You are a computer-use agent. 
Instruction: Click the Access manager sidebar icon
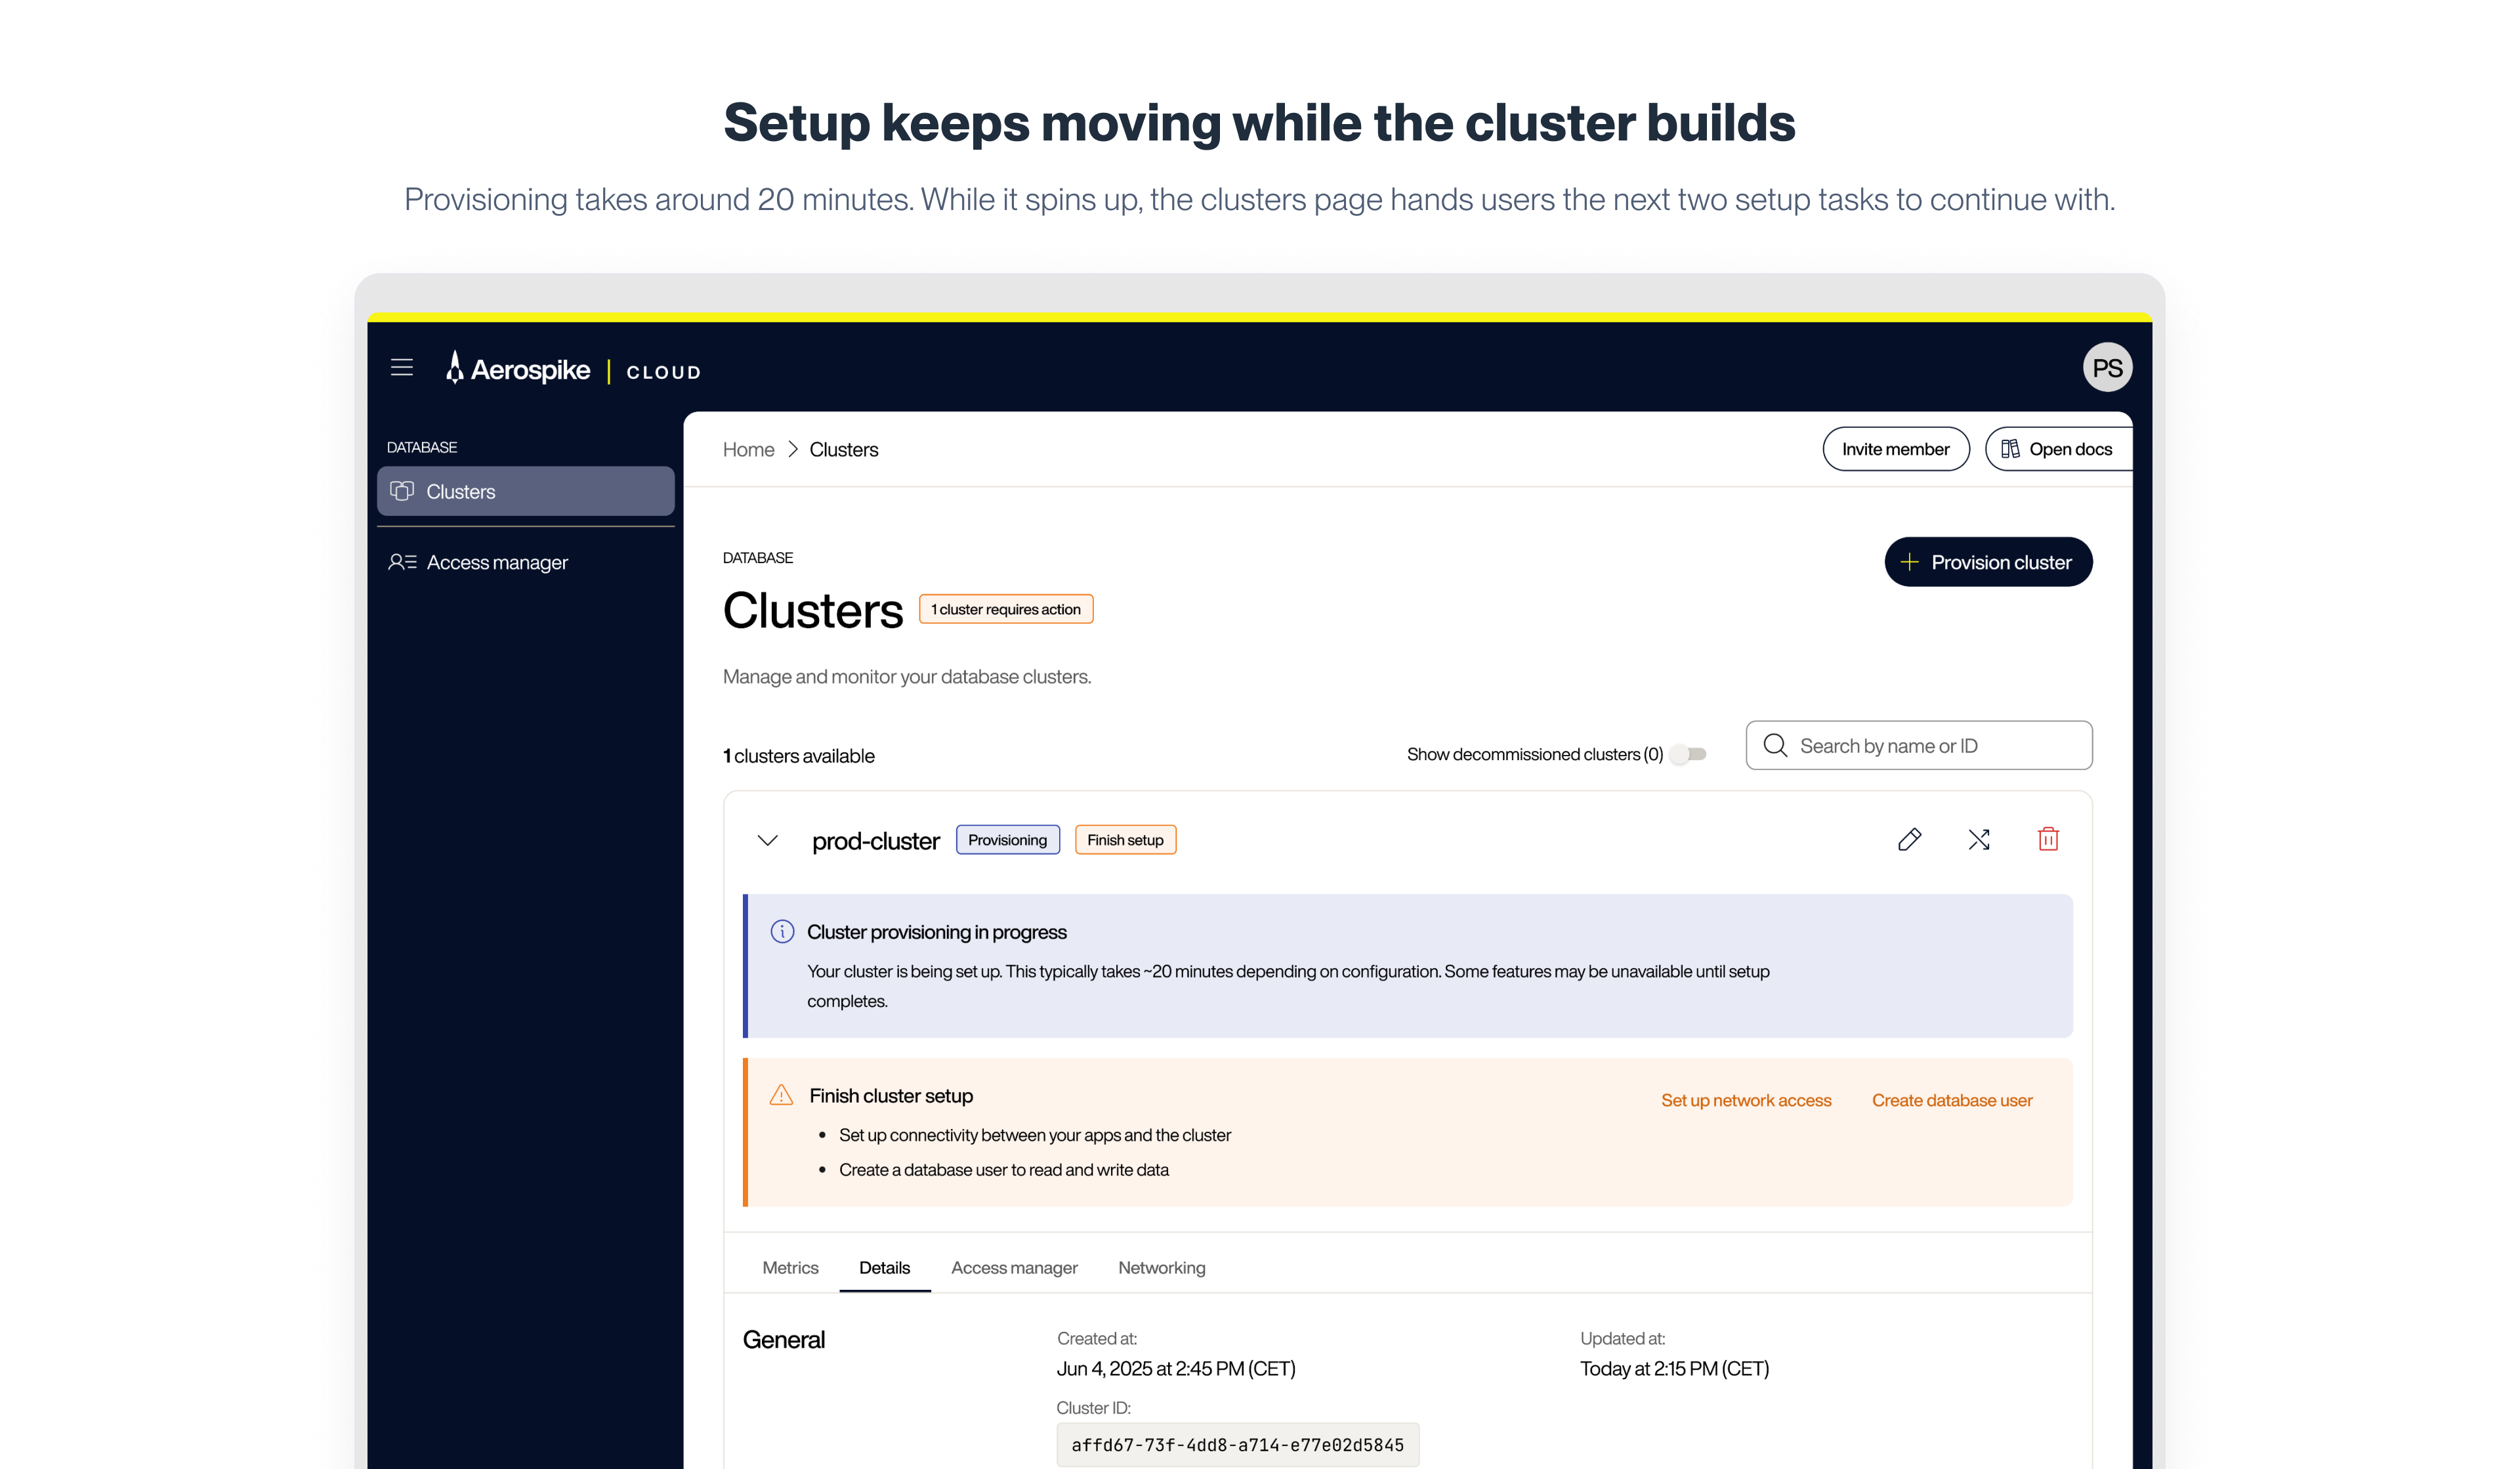point(402,562)
